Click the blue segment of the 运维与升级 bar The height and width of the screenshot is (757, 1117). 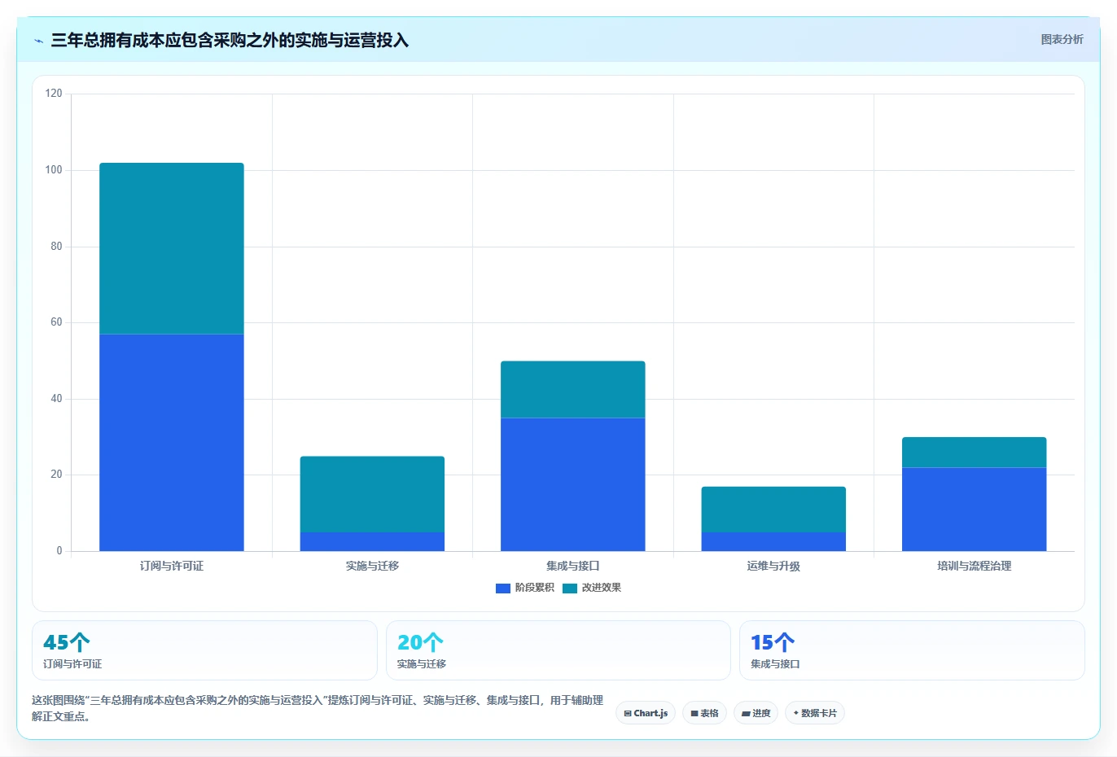tap(773, 541)
